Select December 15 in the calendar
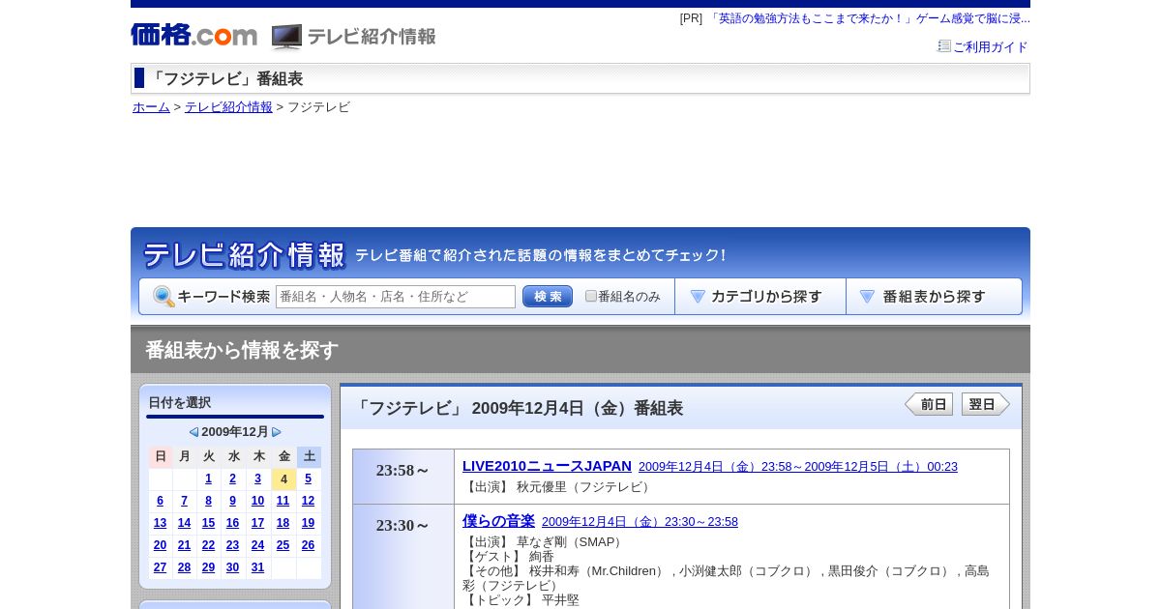The image size is (1161, 609). click(x=208, y=523)
